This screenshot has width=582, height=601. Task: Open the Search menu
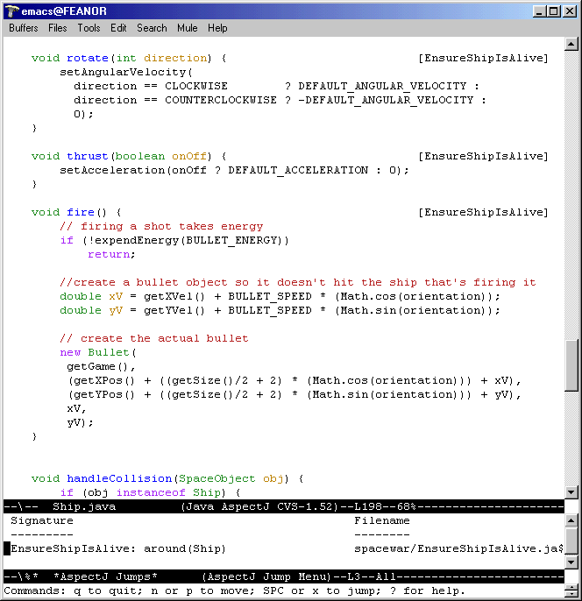152,28
